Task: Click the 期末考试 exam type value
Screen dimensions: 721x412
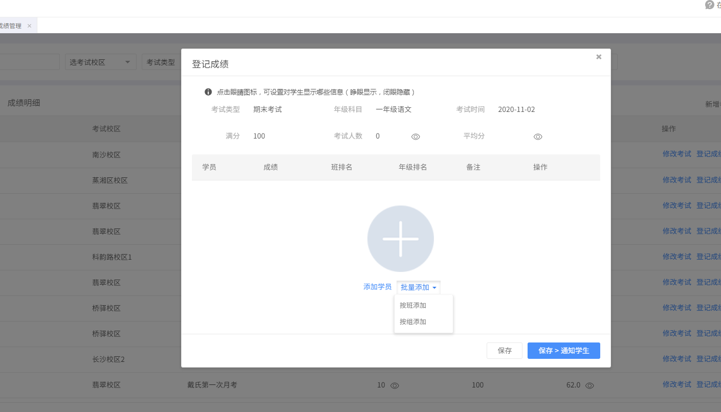Action: coord(268,109)
